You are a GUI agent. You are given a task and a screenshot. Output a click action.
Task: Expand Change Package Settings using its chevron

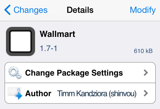pos(146,73)
